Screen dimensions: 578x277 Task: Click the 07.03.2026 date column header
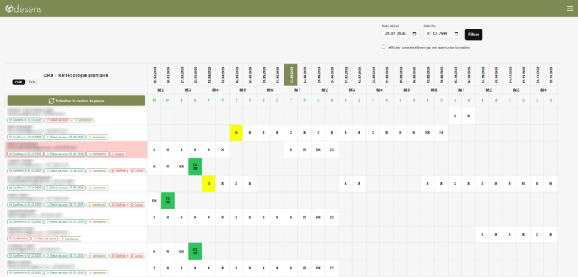154,74
